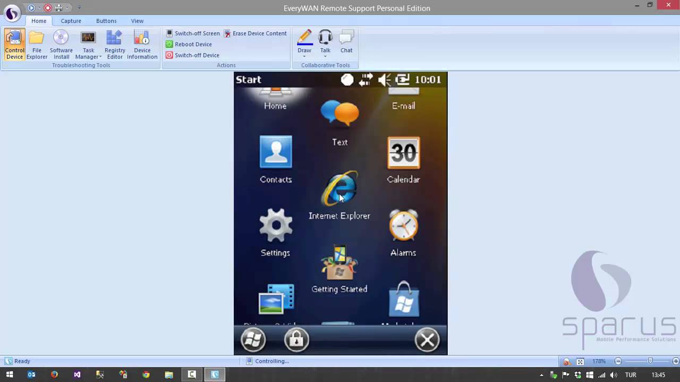Open the Windows Start button on taskbar
680x382 pixels.
coord(10,375)
